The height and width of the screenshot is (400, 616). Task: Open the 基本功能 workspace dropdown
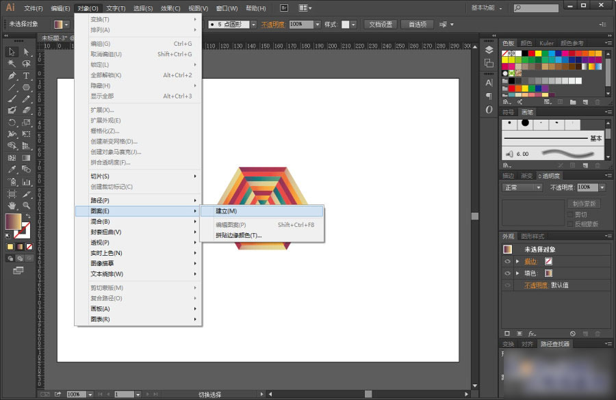click(x=487, y=8)
